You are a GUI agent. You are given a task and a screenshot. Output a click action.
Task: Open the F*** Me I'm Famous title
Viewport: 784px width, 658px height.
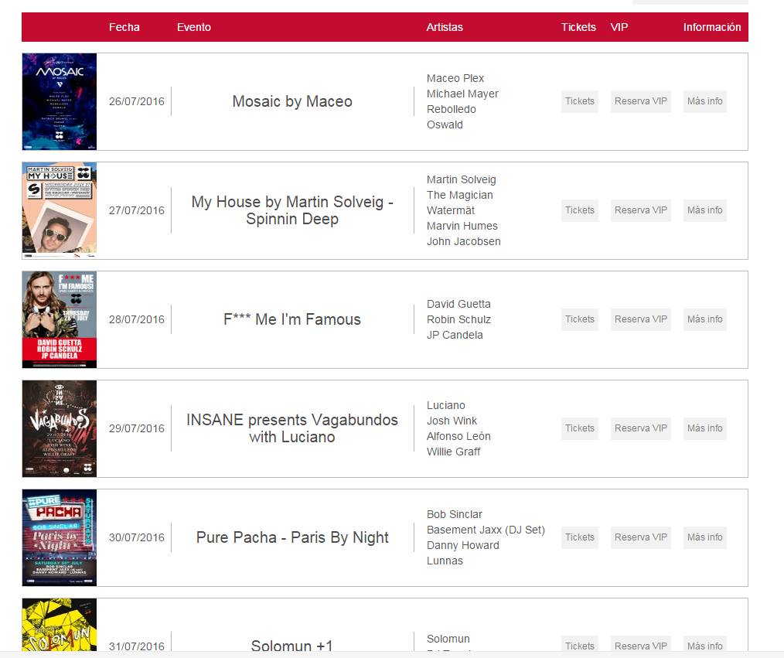[x=292, y=319]
